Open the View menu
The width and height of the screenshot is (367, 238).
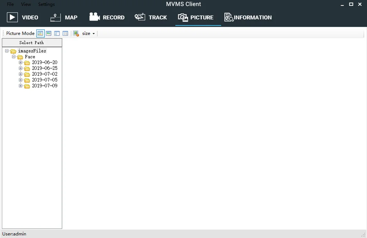(x=26, y=4)
